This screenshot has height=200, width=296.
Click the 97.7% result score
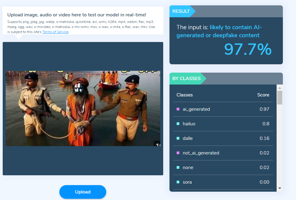point(248,49)
